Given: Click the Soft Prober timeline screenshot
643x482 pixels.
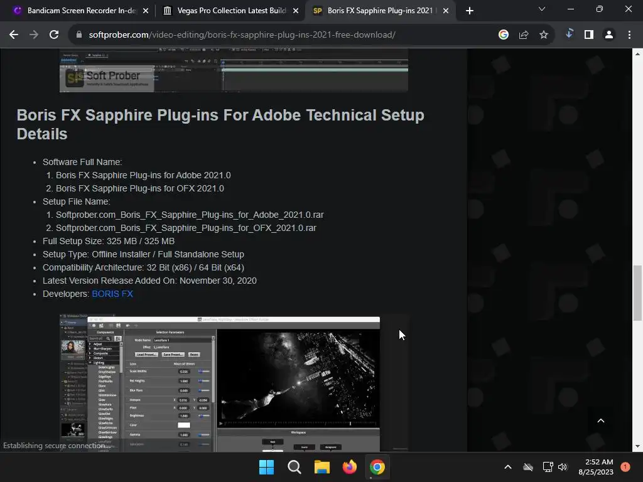Looking at the screenshot, I should 234,70.
